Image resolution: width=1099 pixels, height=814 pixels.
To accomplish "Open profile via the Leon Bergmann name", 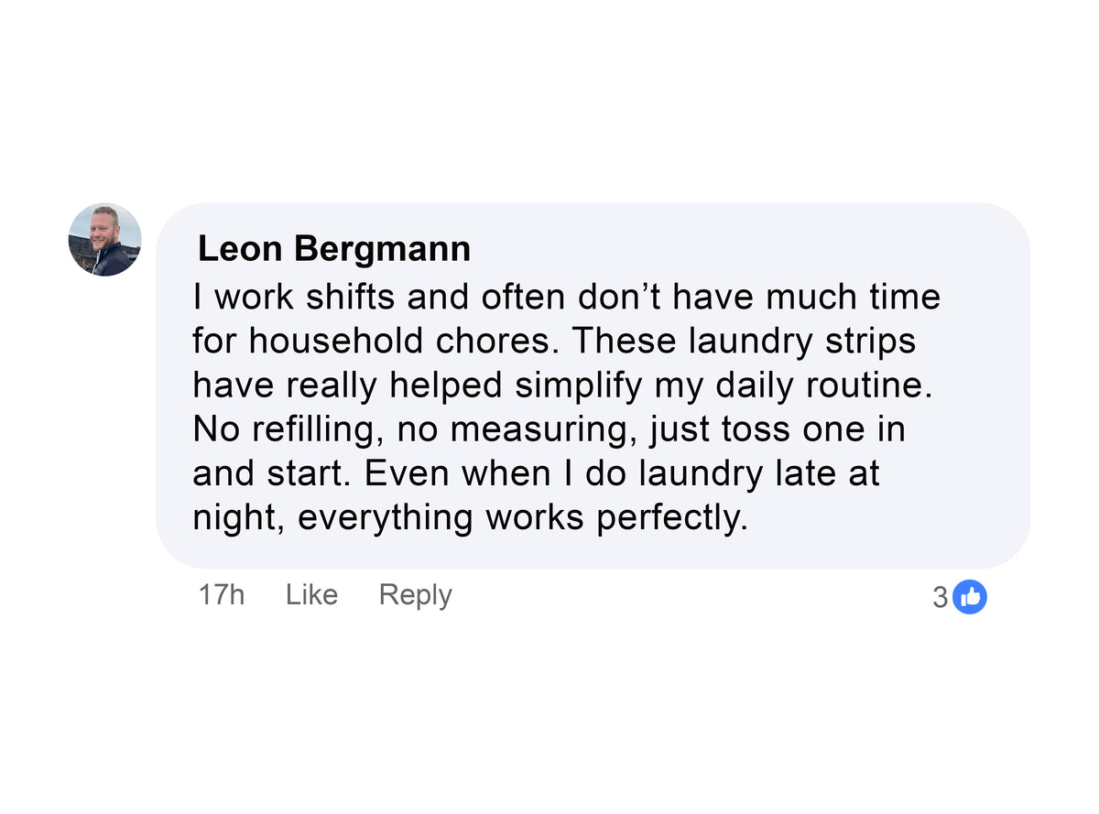I will point(334,249).
